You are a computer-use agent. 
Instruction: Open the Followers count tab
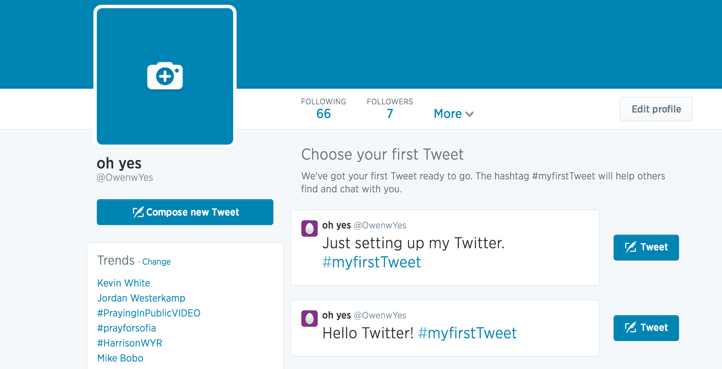pyautogui.click(x=390, y=109)
